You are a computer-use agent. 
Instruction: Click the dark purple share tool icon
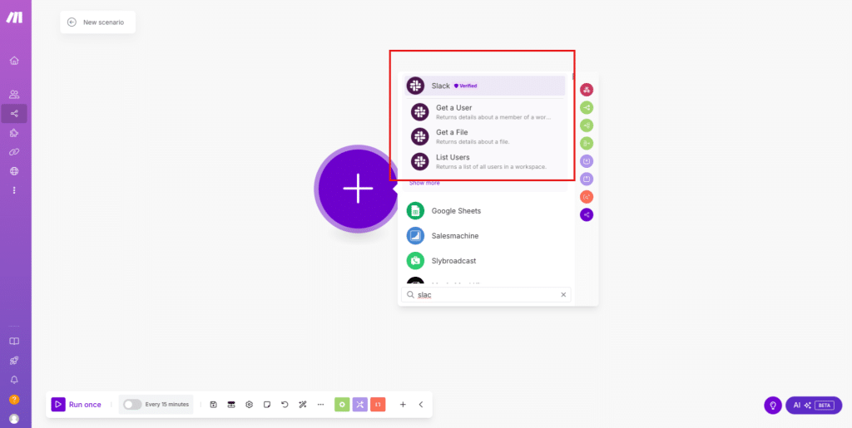(587, 214)
